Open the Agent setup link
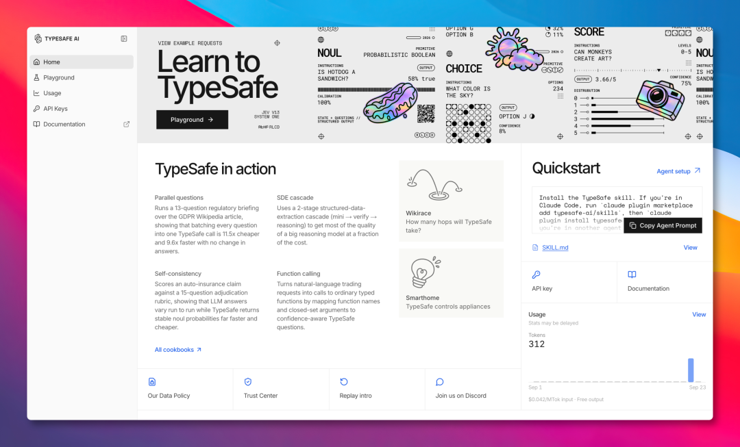The height and width of the screenshot is (447, 740). [x=678, y=171]
